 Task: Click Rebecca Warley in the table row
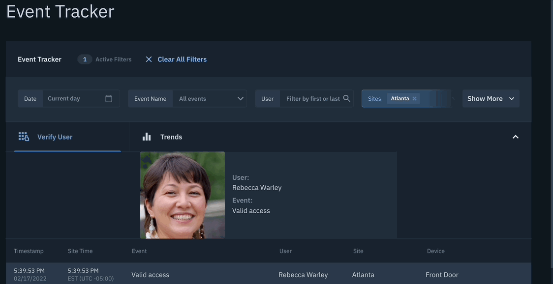point(303,275)
